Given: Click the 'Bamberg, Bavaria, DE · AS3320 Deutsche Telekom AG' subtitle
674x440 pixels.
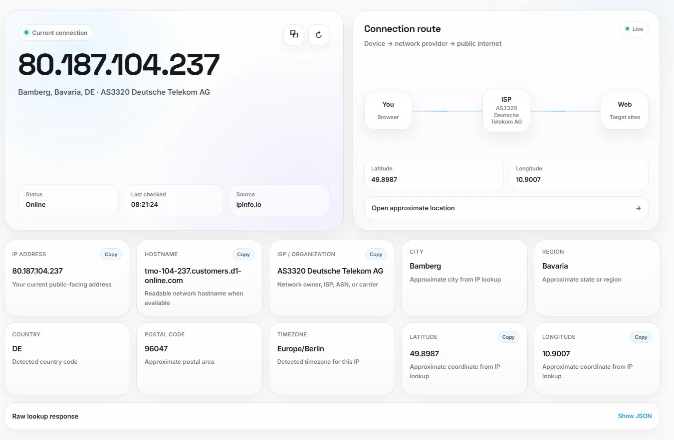Looking at the screenshot, I should click(114, 92).
